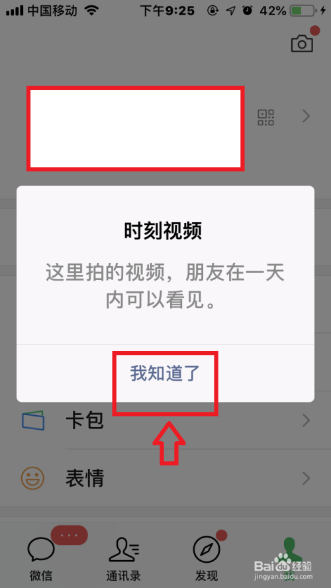331x588 pixels.
Task: Expand the 卡包 row chevron
Action: click(307, 420)
